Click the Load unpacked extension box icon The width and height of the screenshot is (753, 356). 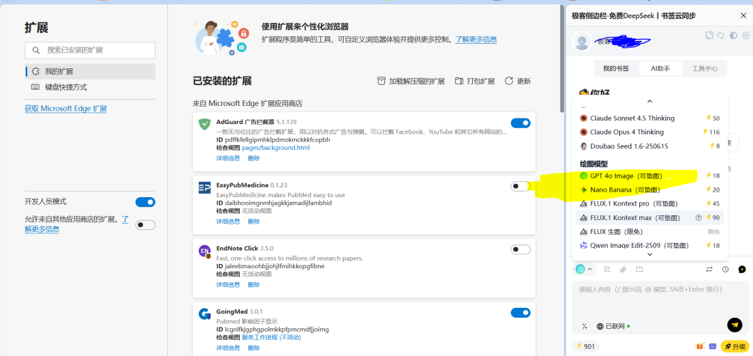click(381, 81)
